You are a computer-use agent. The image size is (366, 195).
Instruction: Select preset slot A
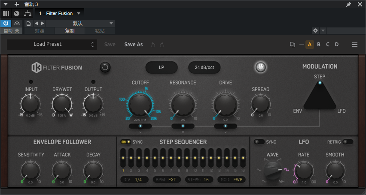tap(310, 45)
